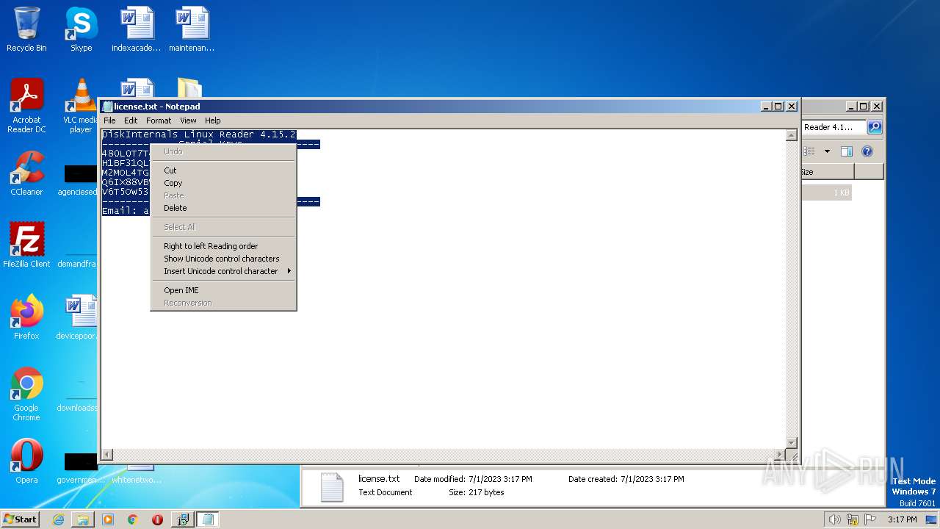Toggle the Explorer preview pane icon
The height and width of the screenshot is (529, 940).
[x=846, y=151]
